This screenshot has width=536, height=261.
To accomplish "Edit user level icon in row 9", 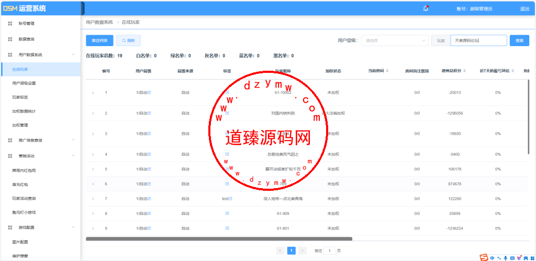I will click(x=149, y=228).
